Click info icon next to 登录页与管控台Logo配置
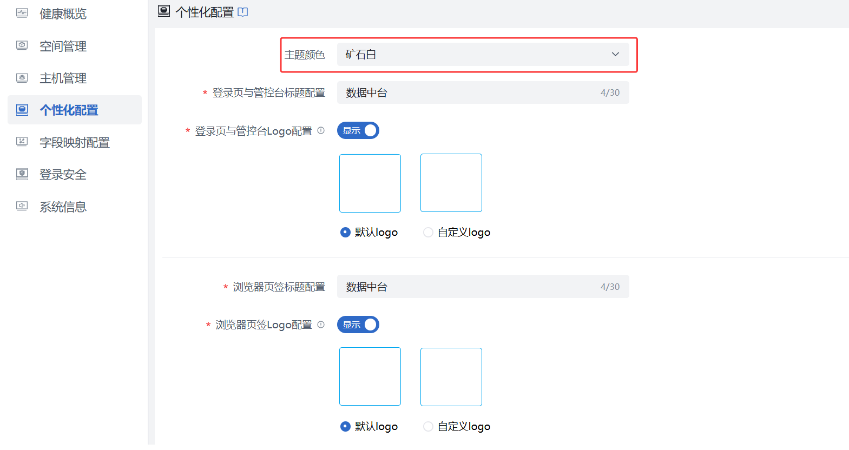 tap(321, 130)
